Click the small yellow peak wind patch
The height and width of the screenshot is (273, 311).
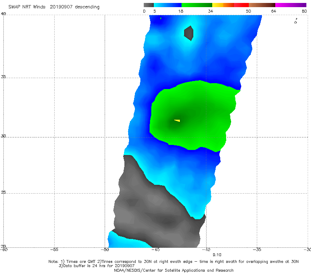pyautogui.click(x=177, y=121)
